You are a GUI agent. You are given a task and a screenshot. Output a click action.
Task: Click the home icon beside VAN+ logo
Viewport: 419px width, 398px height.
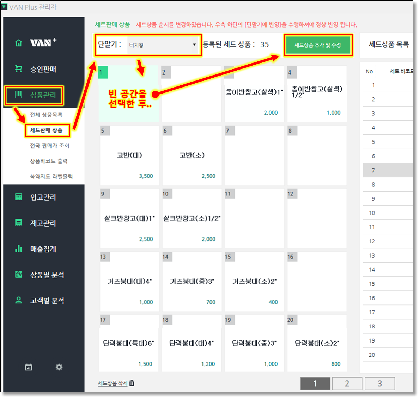[19, 43]
